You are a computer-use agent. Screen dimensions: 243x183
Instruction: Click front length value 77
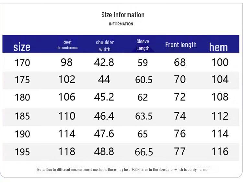(x=180, y=151)
